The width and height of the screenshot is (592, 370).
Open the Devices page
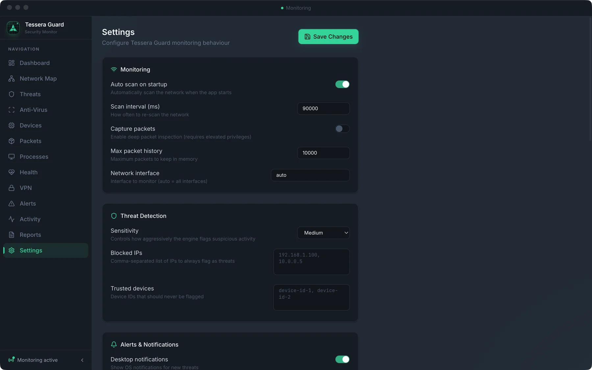coord(46,125)
